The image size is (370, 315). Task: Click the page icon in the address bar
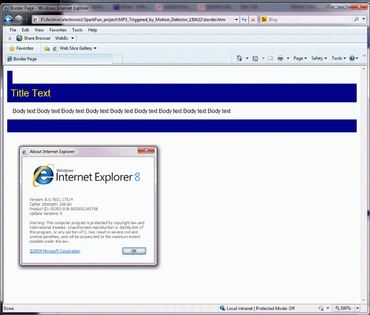coord(36,20)
